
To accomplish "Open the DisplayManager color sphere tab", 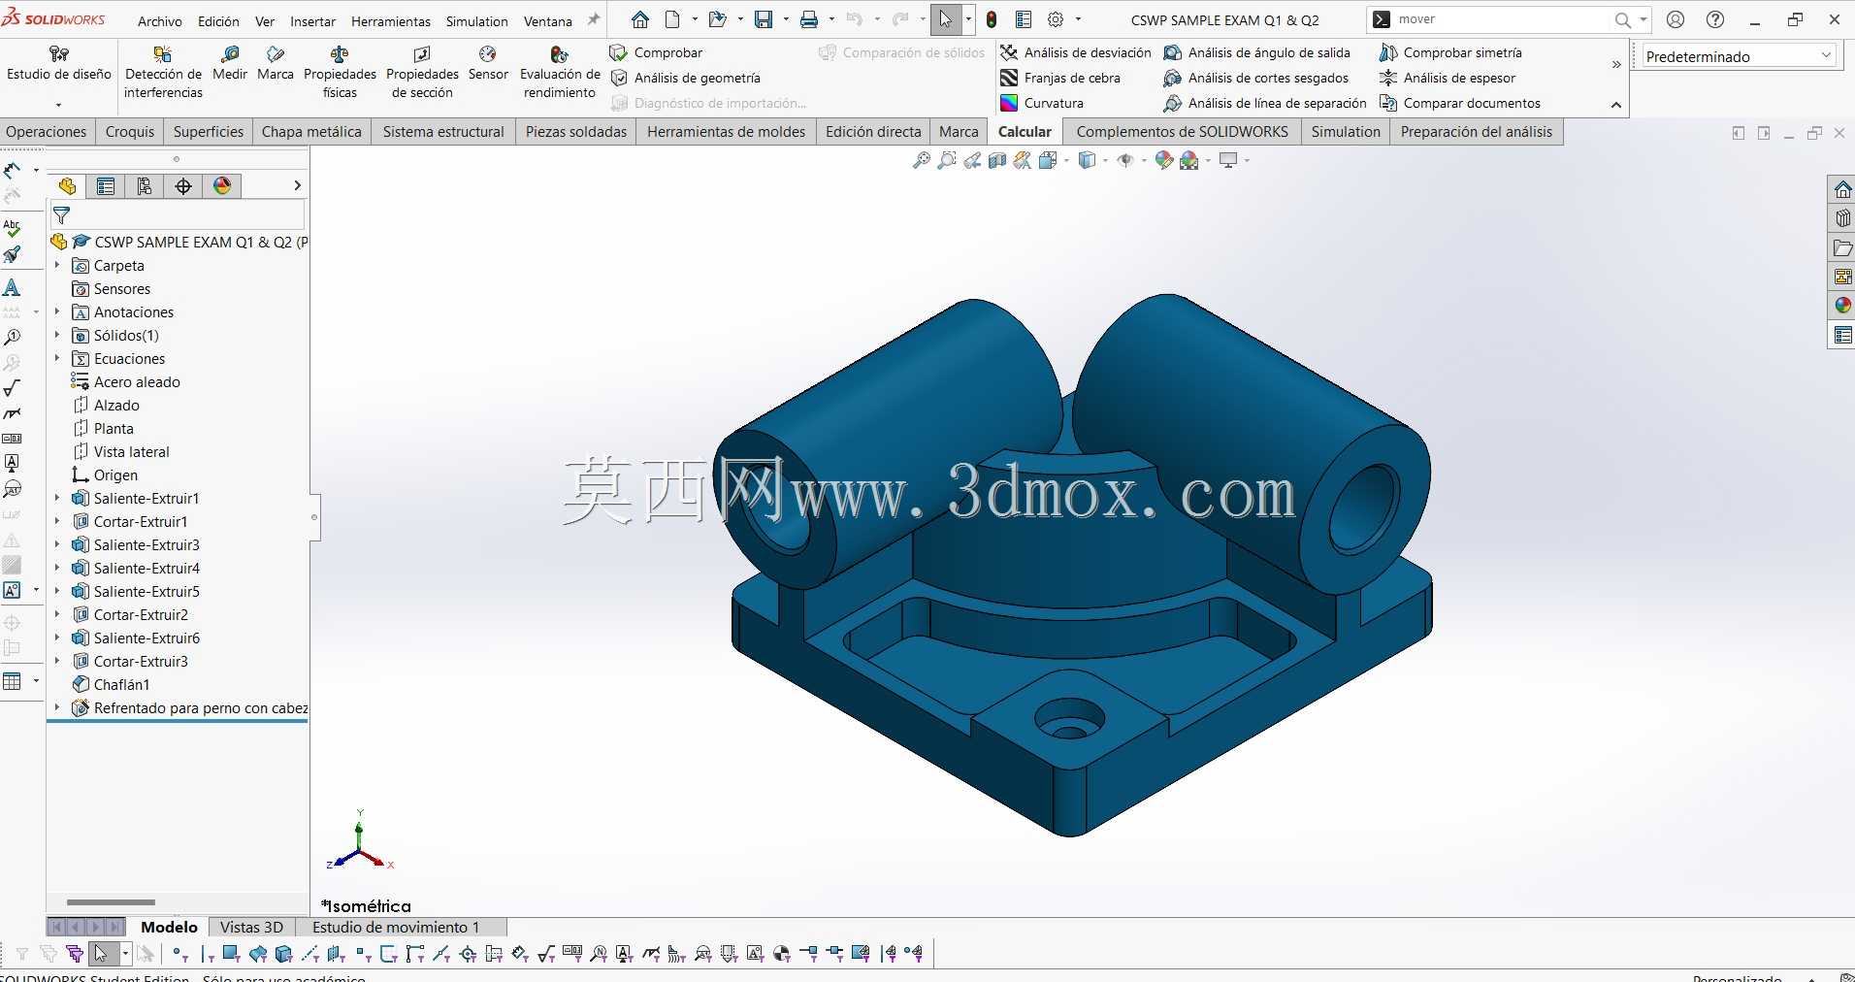I will click(222, 186).
